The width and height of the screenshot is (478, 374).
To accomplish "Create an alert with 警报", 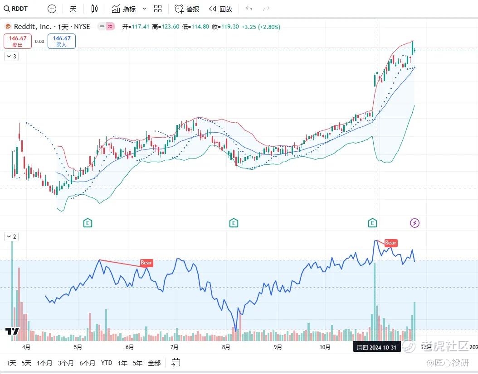I will (x=187, y=9).
